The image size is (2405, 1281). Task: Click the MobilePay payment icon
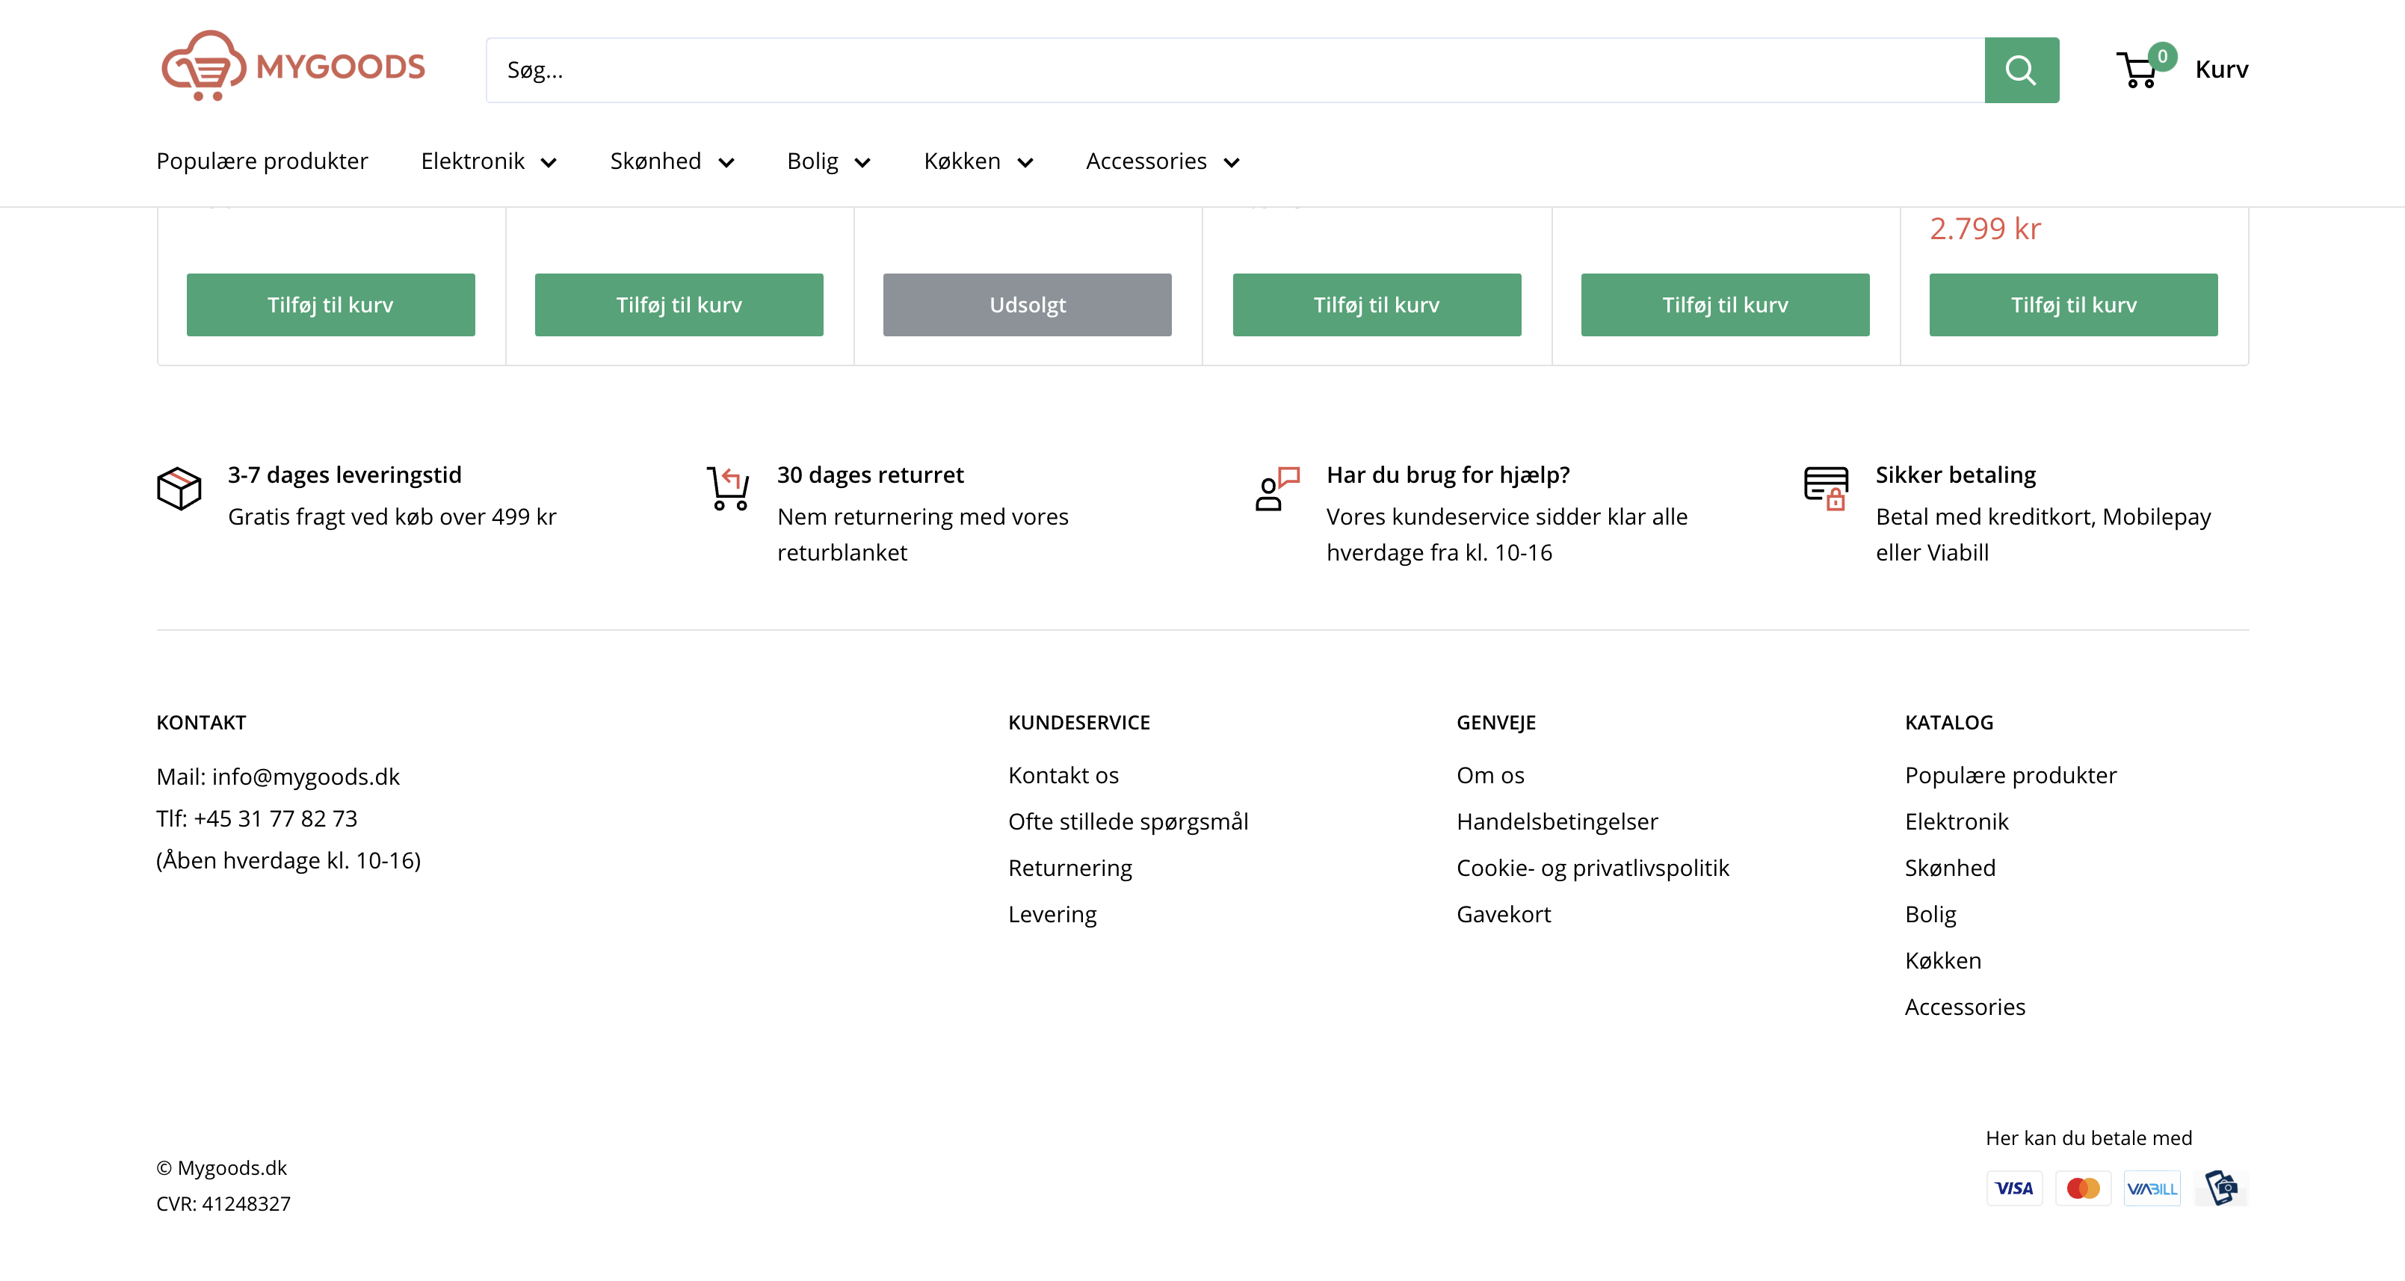2221,1188
